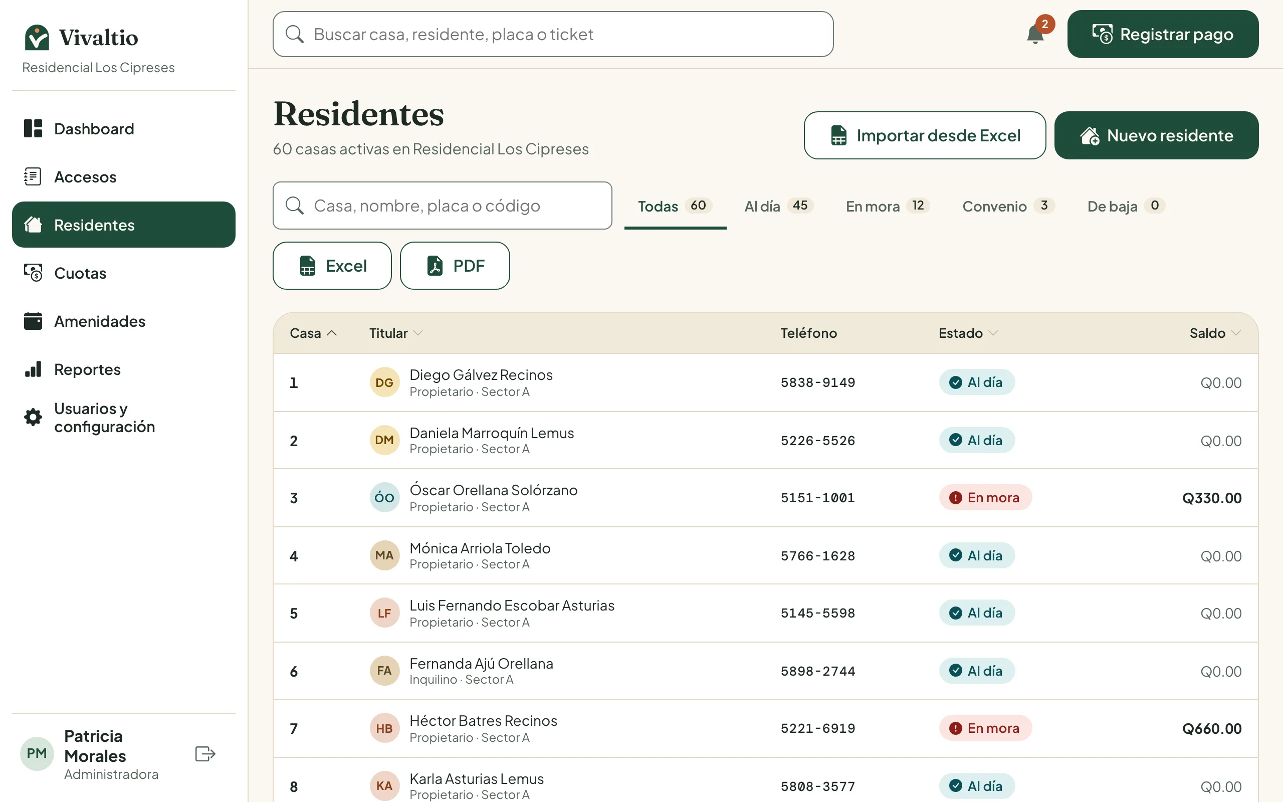This screenshot has height=802, width=1283.
Task: Open Dashboard from the sidebar
Action: click(x=123, y=129)
